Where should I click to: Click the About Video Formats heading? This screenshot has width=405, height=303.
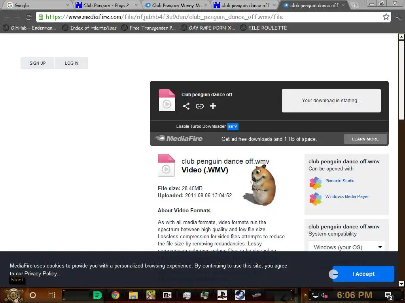[x=184, y=210]
